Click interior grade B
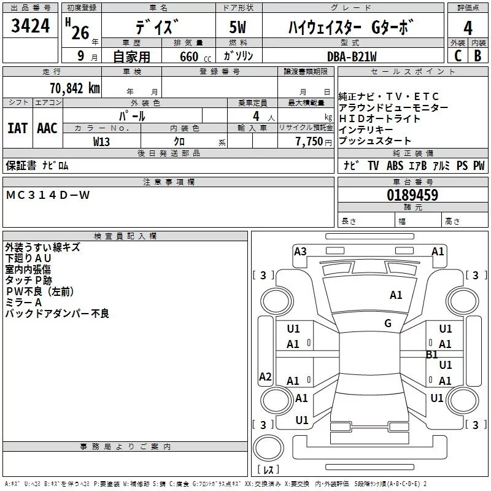Image resolution: width=491 pixels, height=491 pixels. point(477,56)
